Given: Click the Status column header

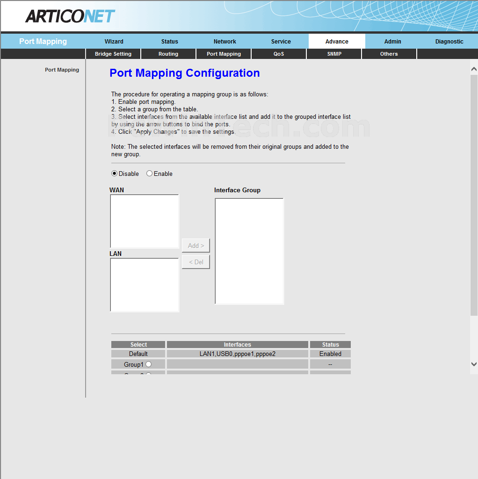Looking at the screenshot, I should coord(330,345).
